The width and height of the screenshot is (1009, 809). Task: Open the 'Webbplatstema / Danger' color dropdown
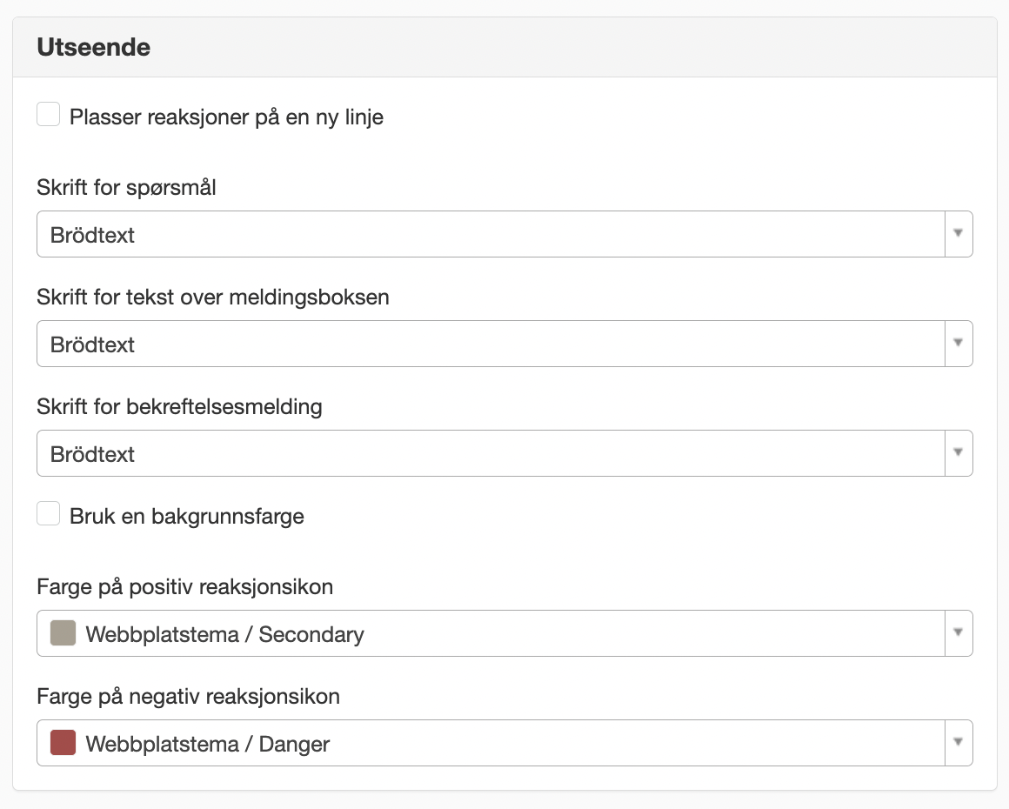pyautogui.click(x=504, y=743)
